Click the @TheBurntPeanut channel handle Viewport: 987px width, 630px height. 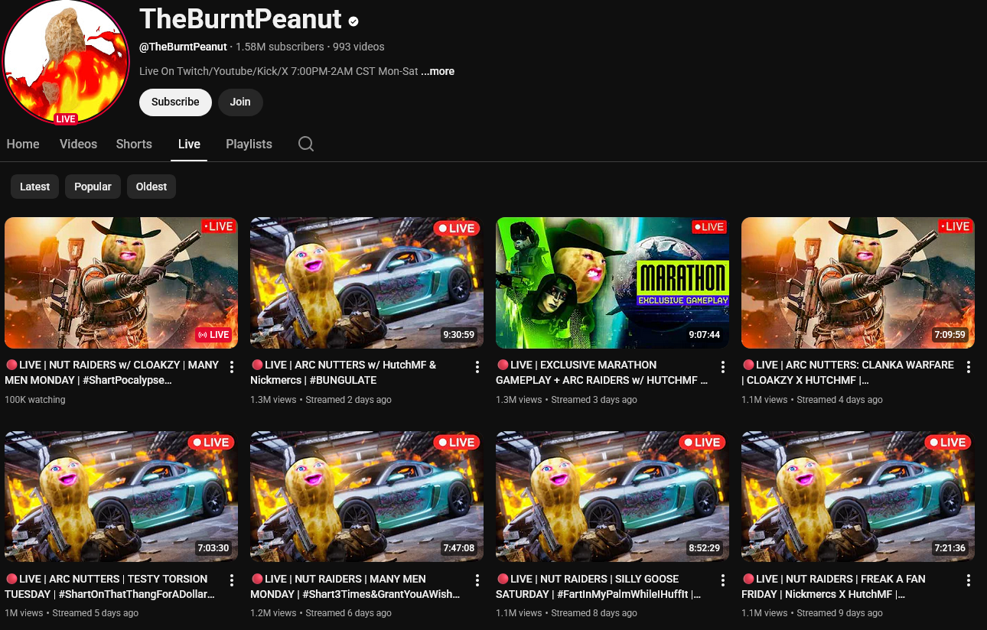183,47
